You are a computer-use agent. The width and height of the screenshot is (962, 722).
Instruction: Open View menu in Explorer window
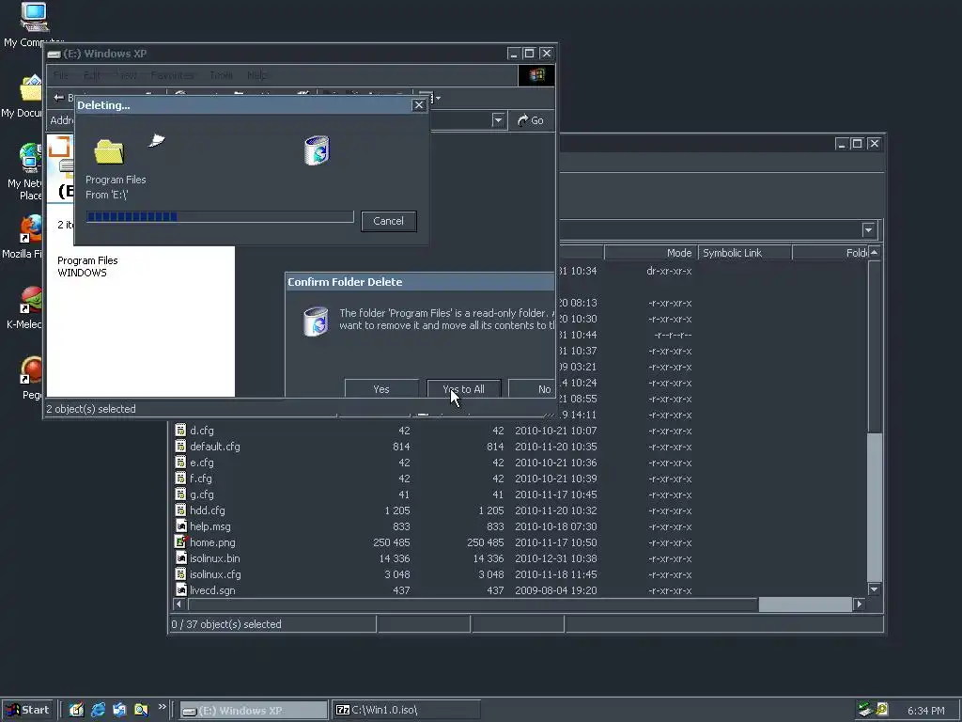click(127, 75)
